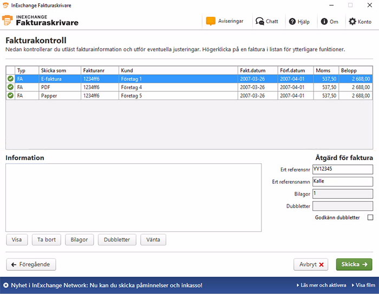The height and width of the screenshot is (294, 379).
Task: Select the Papper cell for Företag 5
Action: [60, 96]
